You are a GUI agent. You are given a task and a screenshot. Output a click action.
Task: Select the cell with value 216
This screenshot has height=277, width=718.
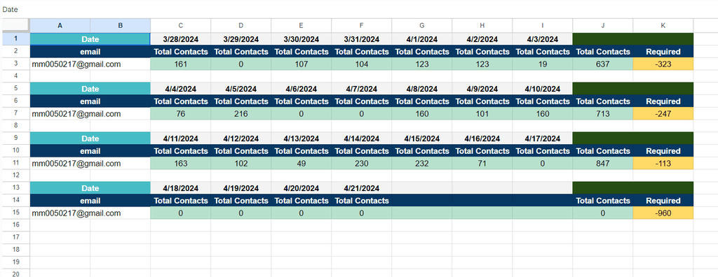(241, 114)
